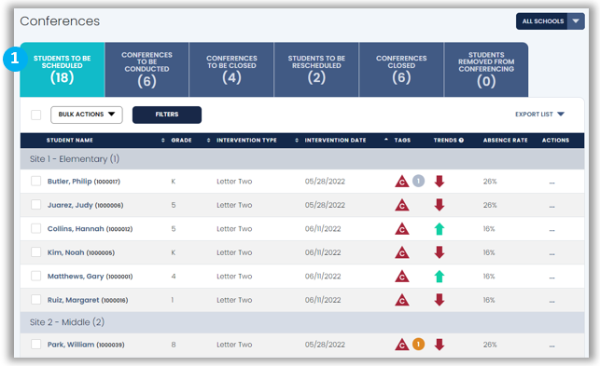Click the down trend arrow for Kim, Noah

click(440, 252)
